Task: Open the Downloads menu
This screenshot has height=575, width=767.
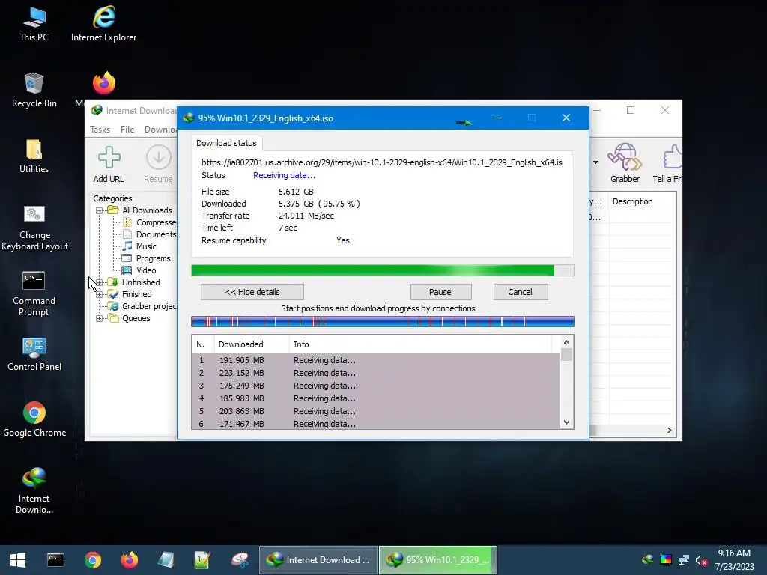Action: [160, 130]
